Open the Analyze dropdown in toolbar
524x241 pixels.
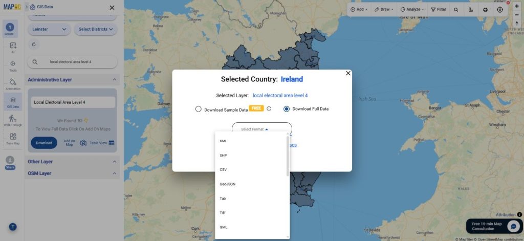412,9
